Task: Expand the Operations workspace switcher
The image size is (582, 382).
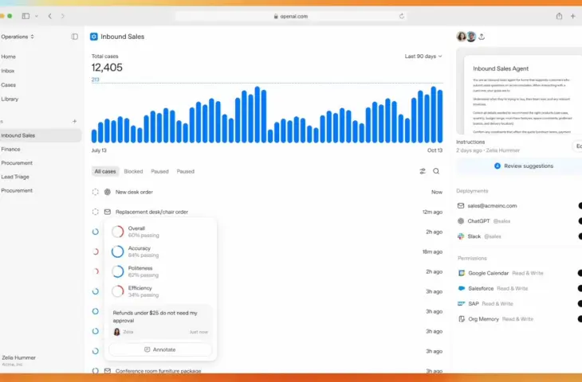Action: [x=18, y=37]
